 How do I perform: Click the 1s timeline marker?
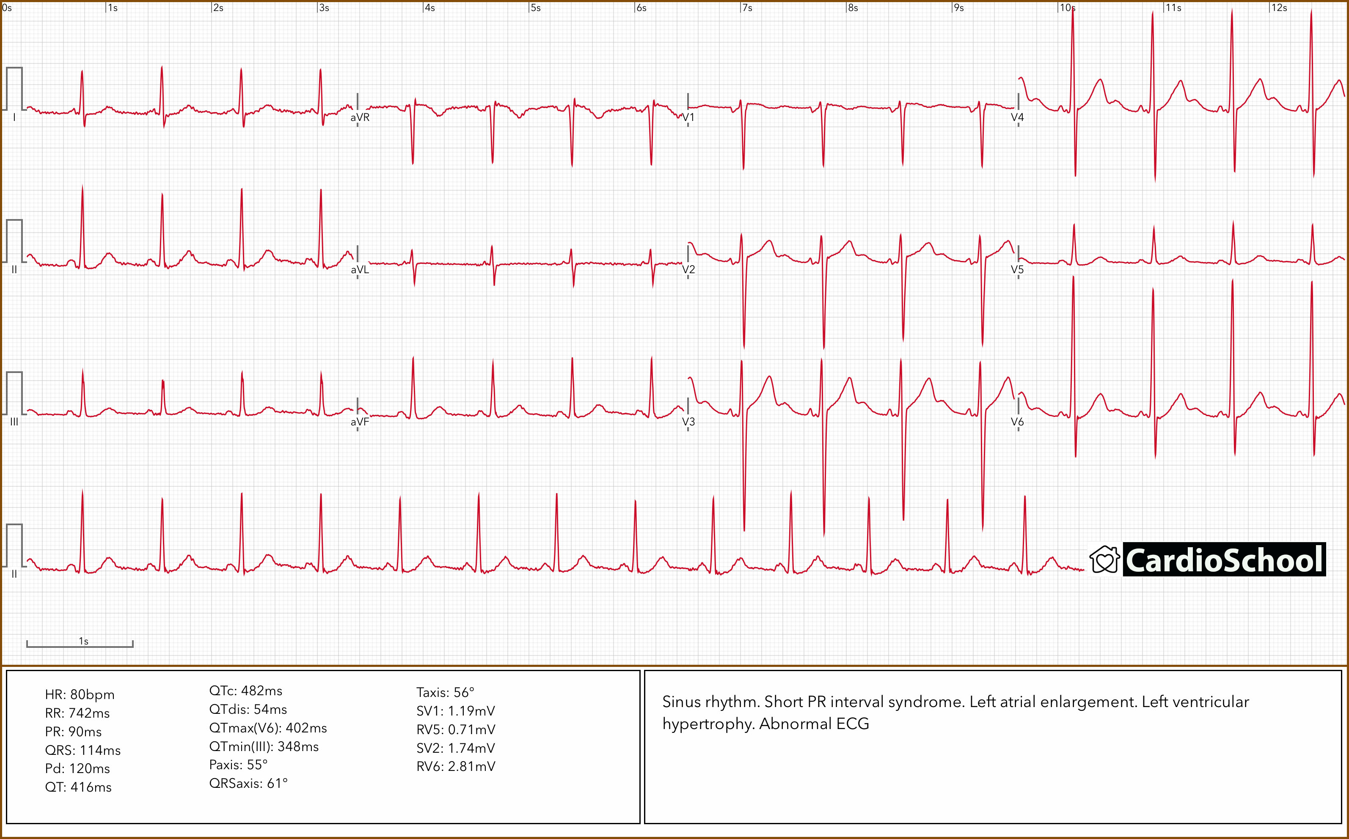pyautogui.click(x=113, y=8)
